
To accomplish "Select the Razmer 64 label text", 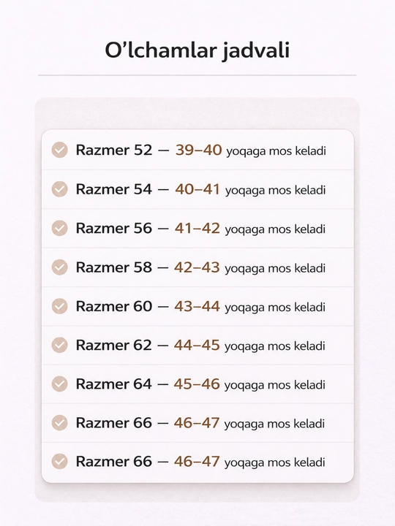I will coord(114,384).
